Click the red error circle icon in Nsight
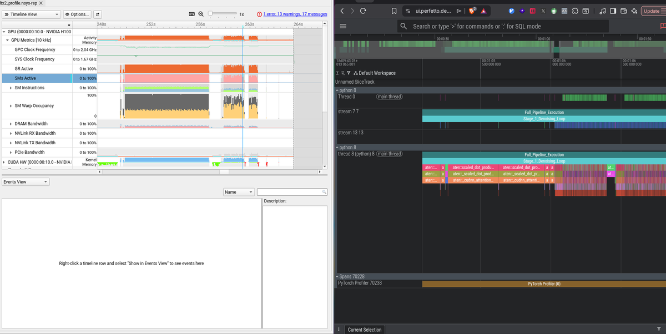The height and width of the screenshot is (334, 666). [x=260, y=14]
